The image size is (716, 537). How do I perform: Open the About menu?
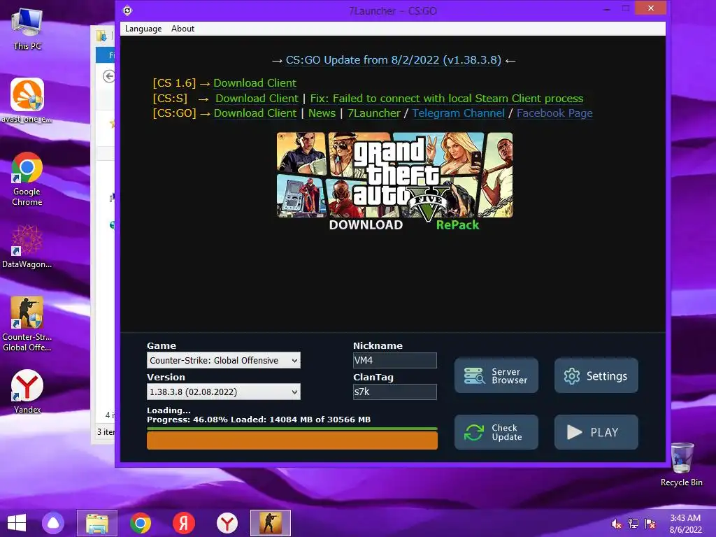182,29
